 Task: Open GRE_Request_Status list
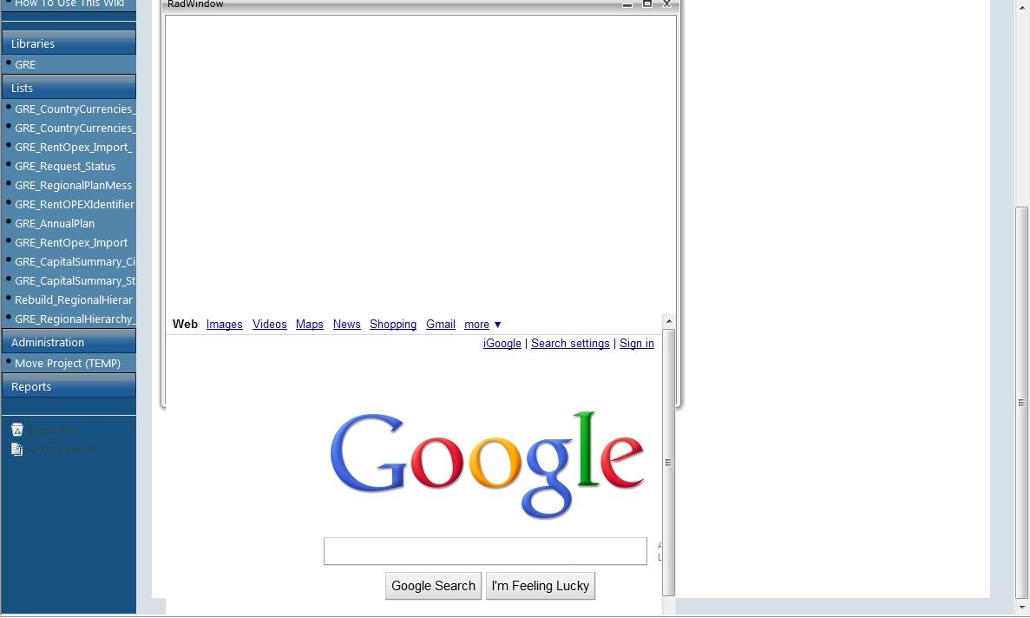coord(65,166)
